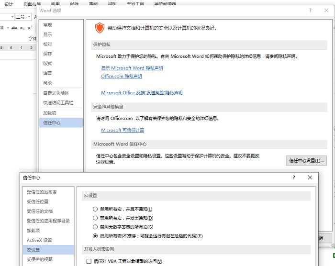
Task: Select 禁用所有宏，并发出通知 radio option
Action: click(x=95, y=218)
